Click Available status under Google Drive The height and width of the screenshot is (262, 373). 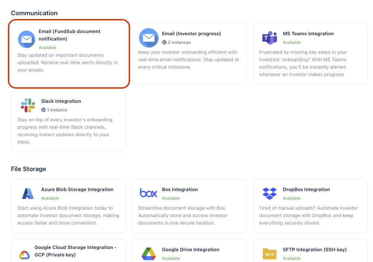(x=171, y=258)
